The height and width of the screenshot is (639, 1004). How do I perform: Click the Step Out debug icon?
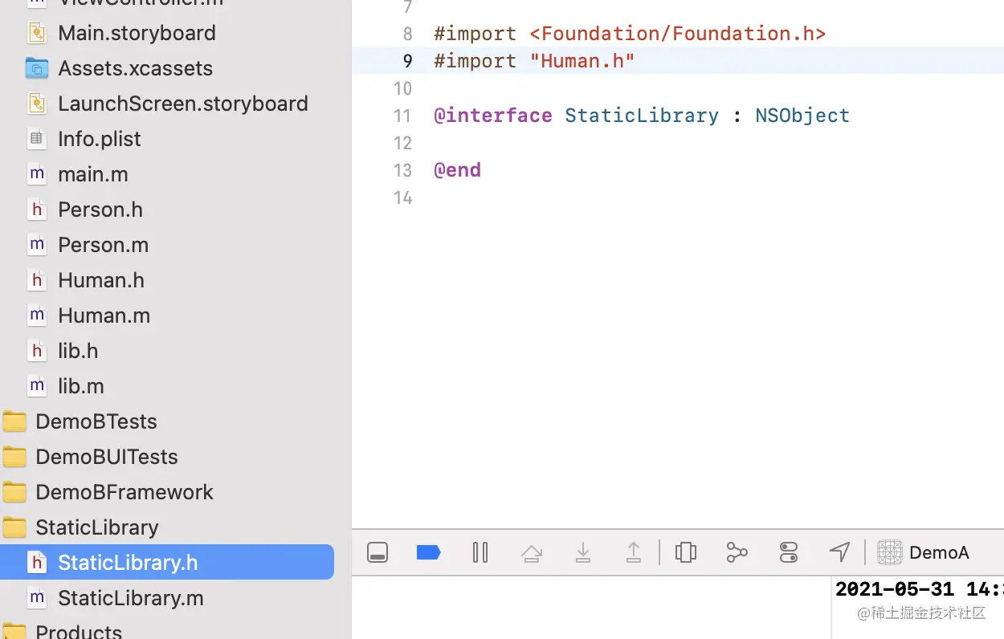point(634,552)
